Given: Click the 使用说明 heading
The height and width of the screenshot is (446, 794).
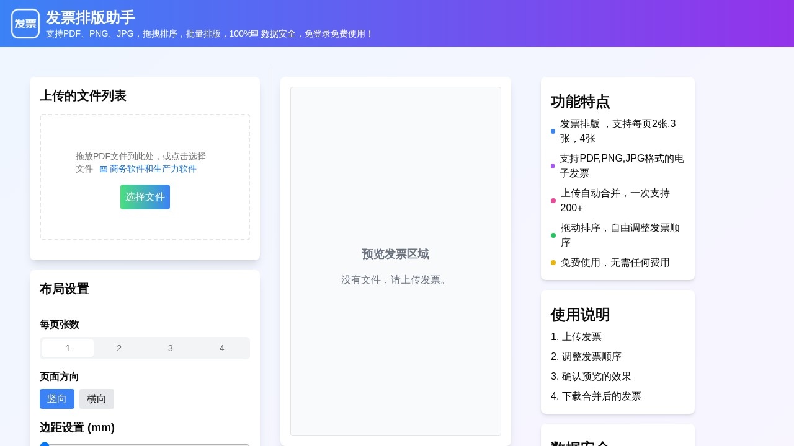Looking at the screenshot, I should [x=581, y=315].
